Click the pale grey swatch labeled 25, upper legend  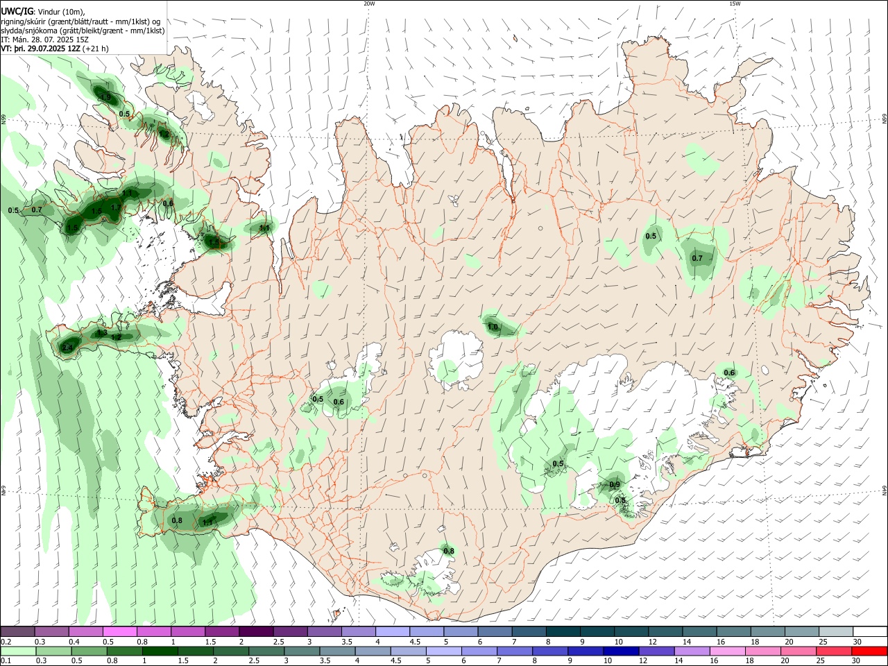coord(837,632)
